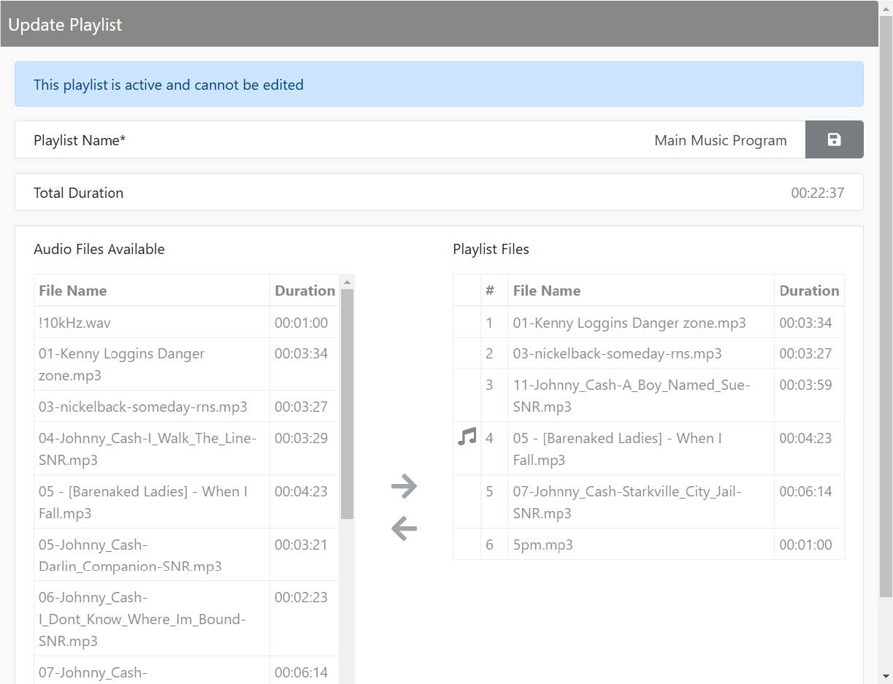Click duration 00:03:29 for I_Walk_The_Line
Viewport: 893px width, 684px height.
tap(301, 437)
